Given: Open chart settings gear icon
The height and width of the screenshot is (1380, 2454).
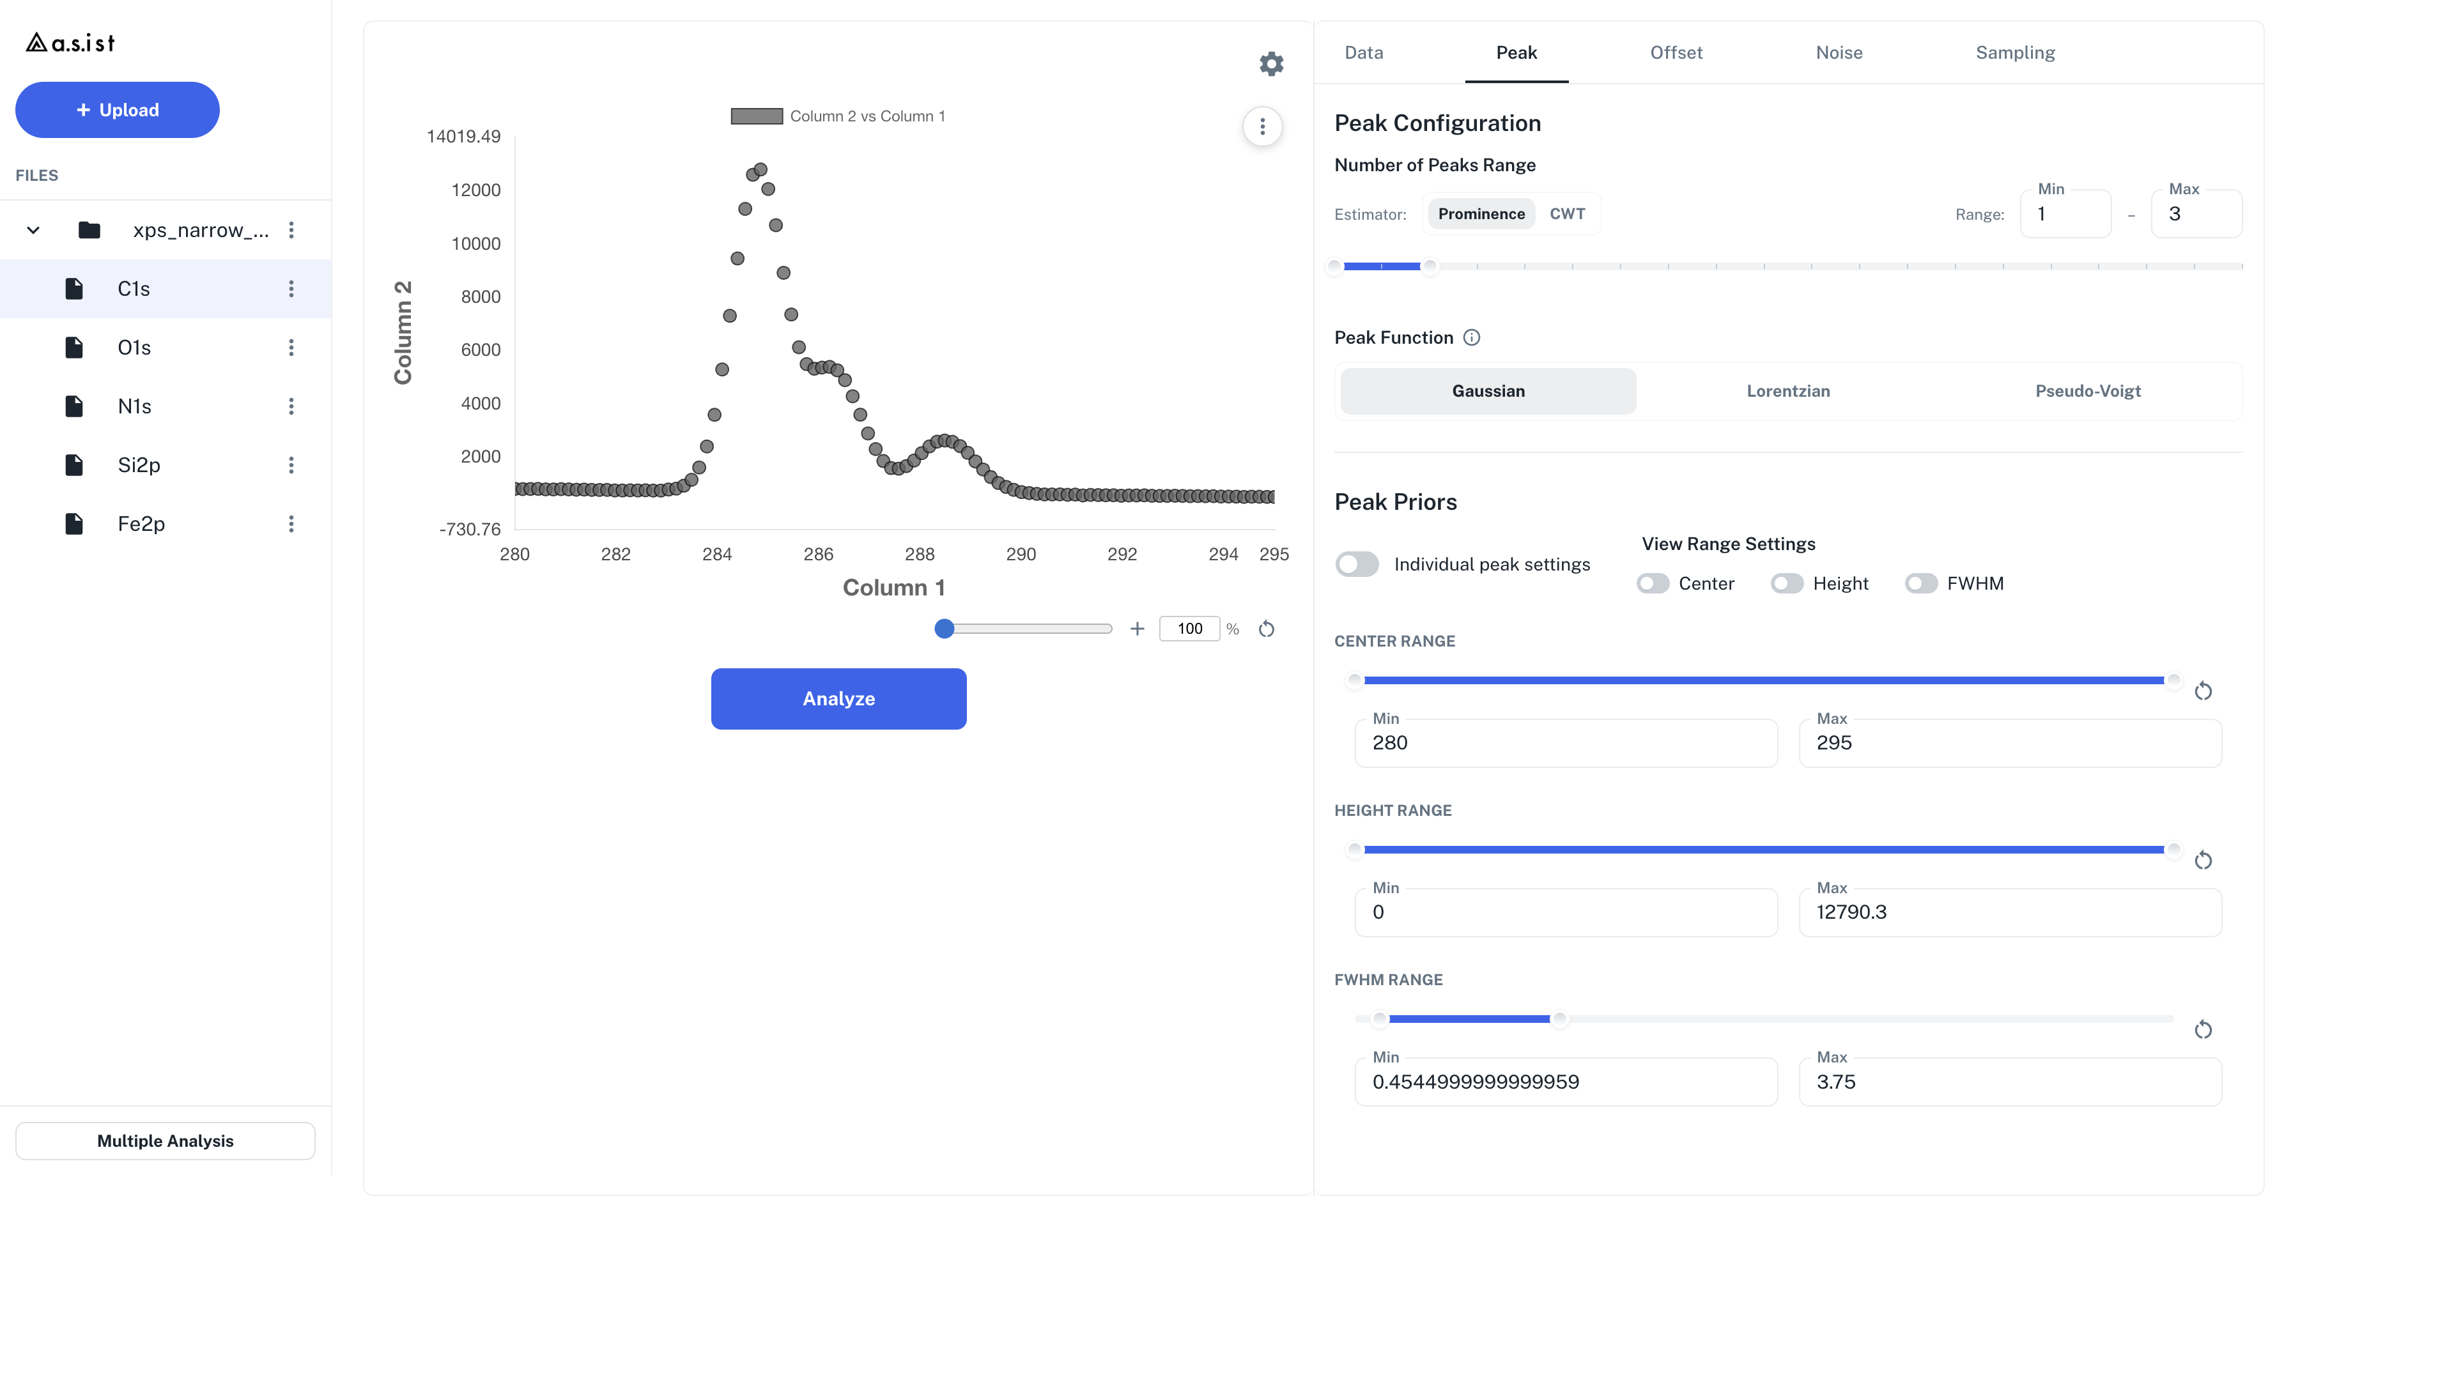Looking at the screenshot, I should [x=1271, y=64].
